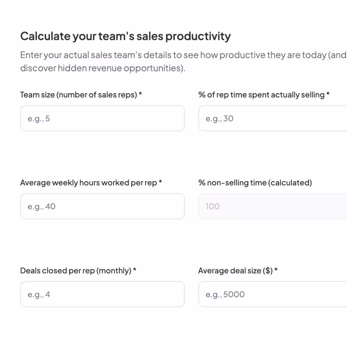Click the 'Deals closed per rep (monthly)' label
347x347 pixels.
pos(76,271)
